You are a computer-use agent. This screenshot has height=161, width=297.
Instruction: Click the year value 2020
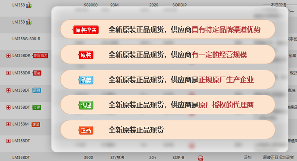153,5
